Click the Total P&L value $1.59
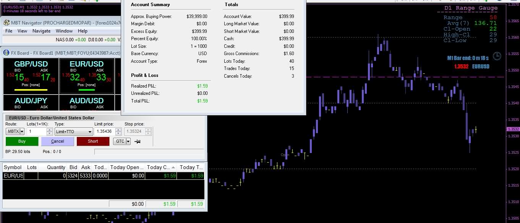The image size is (520, 223). pos(202,101)
